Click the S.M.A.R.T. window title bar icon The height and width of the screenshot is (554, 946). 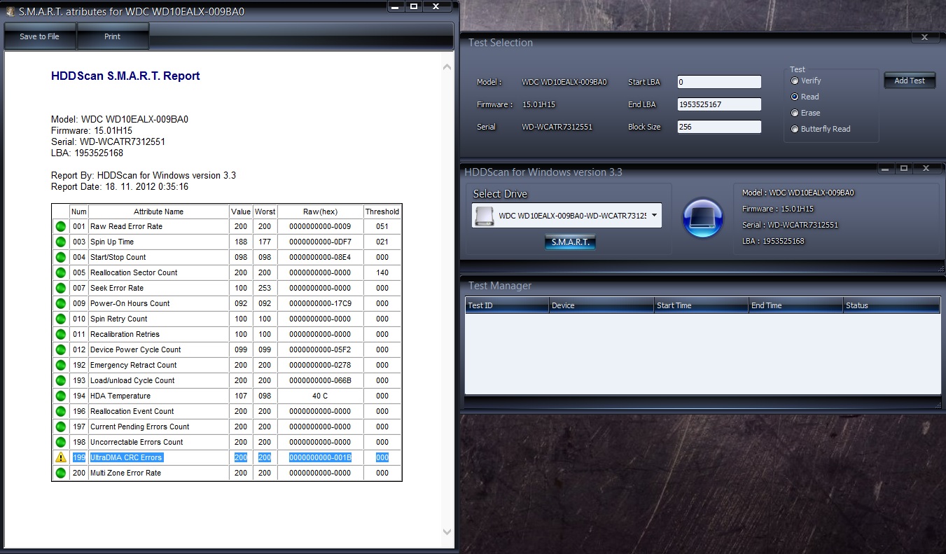pyautogui.click(x=10, y=12)
